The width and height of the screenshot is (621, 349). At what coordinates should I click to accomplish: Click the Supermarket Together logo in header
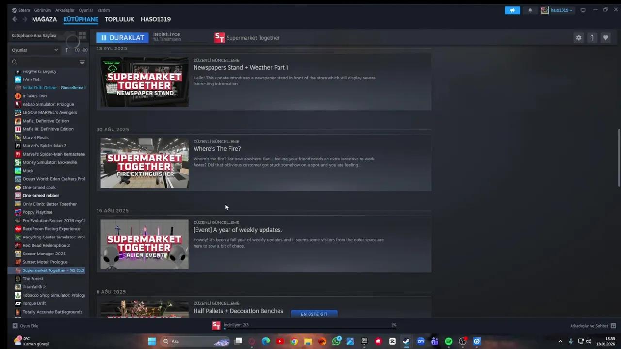[x=220, y=38]
